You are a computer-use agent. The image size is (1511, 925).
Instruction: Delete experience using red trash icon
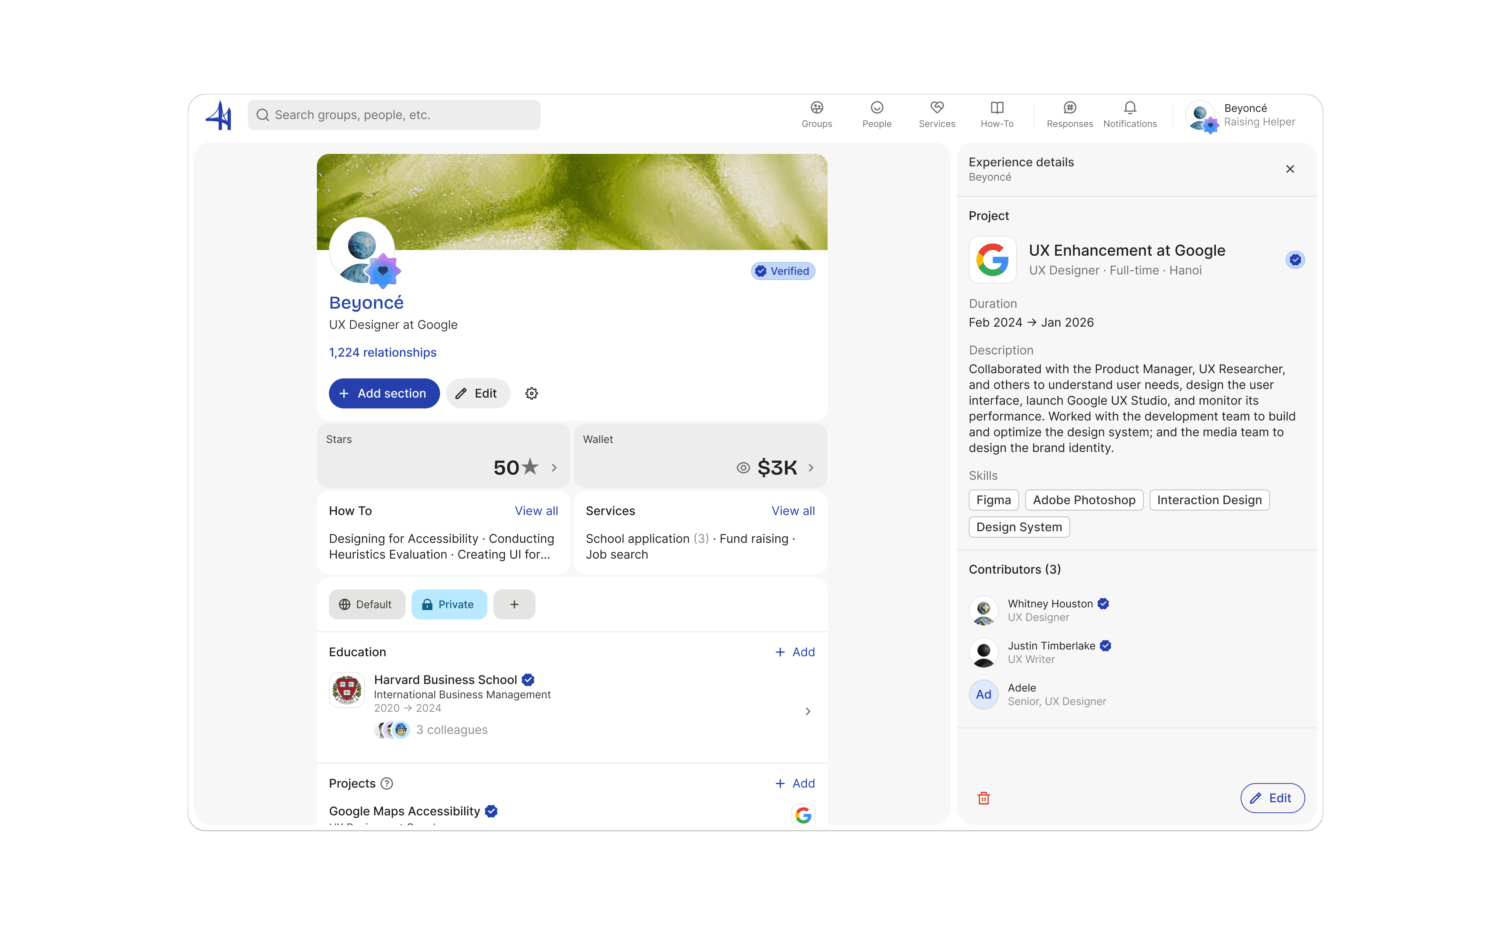click(984, 798)
